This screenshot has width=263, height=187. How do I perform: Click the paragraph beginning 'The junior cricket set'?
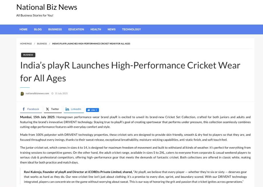(x=135, y=155)
